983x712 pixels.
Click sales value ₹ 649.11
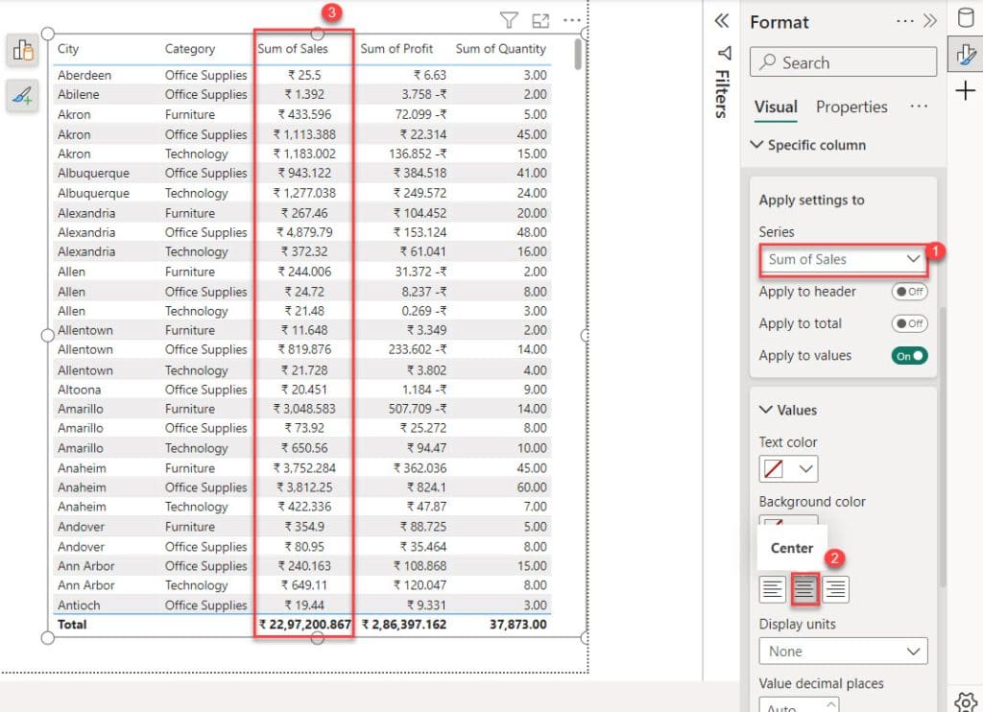(304, 585)
